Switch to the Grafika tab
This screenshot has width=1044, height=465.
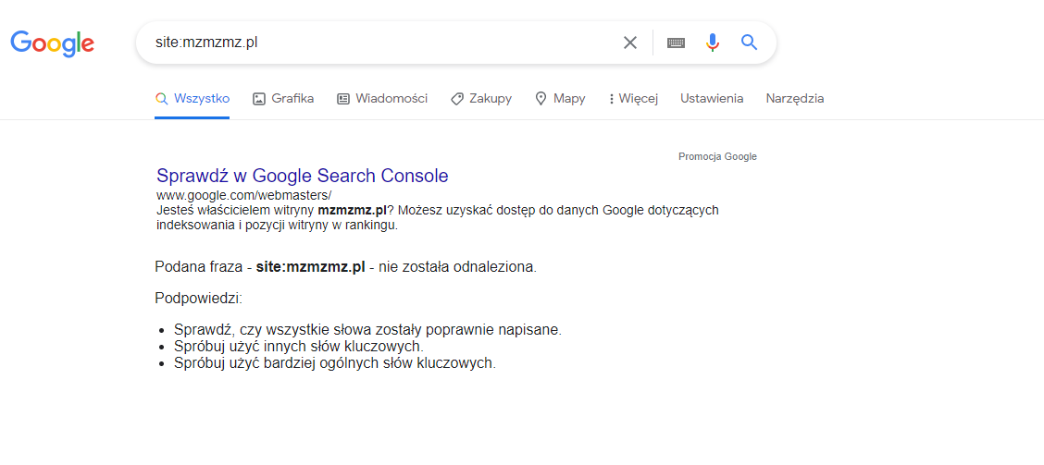coord(283,99)
